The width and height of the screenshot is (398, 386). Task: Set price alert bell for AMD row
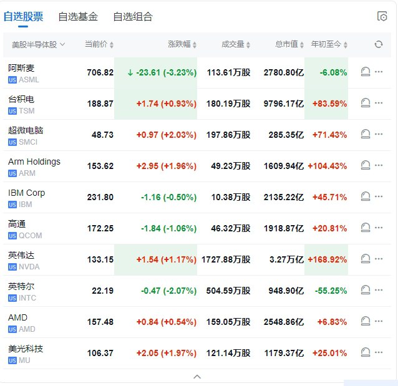[x=366, y=321]
